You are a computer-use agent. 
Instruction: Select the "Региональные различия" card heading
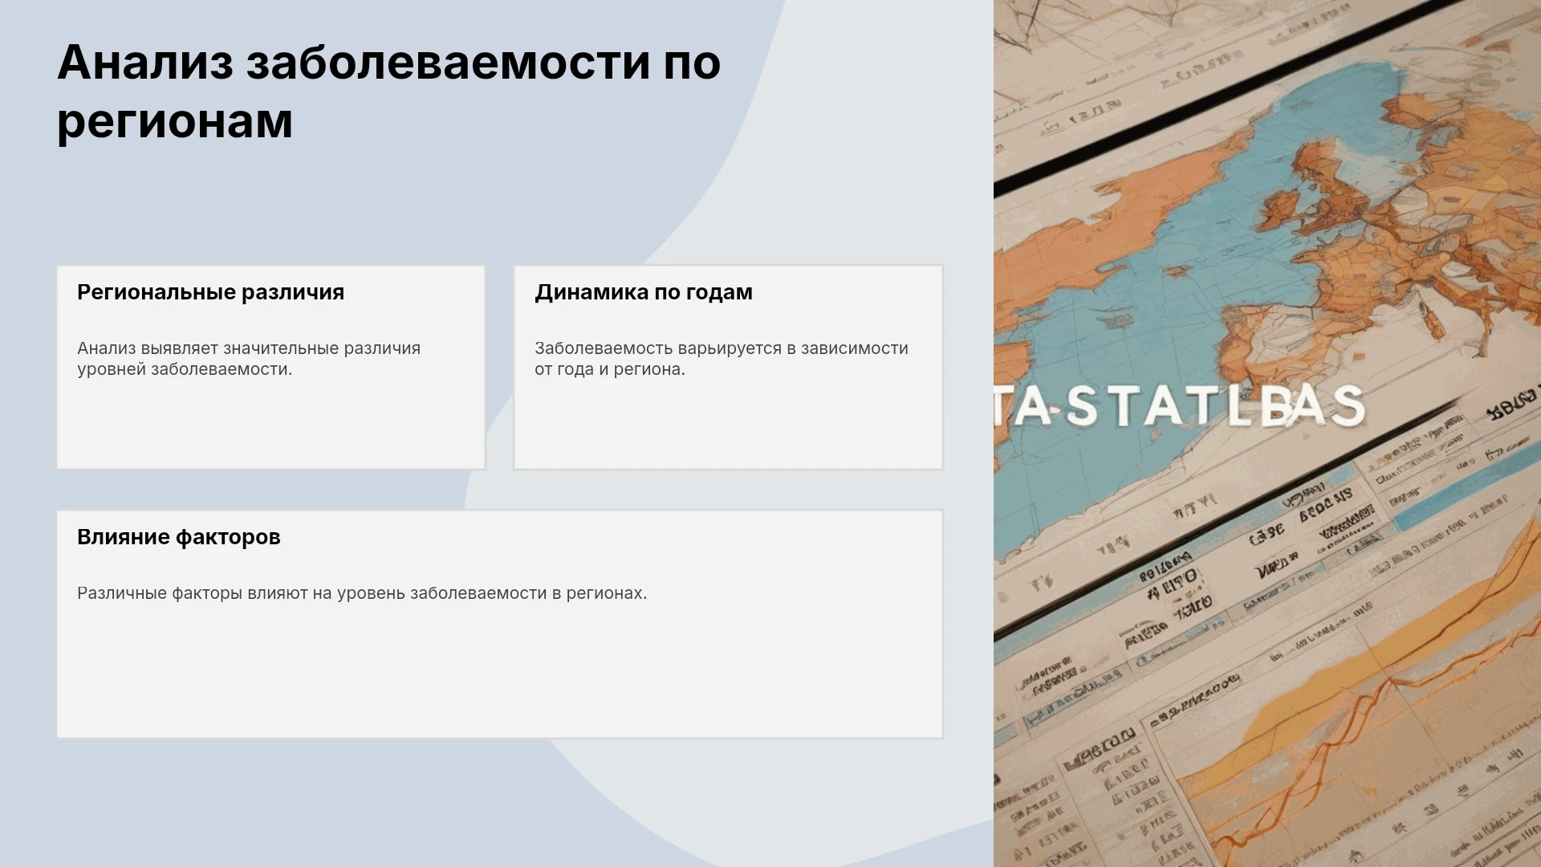[x=210, y=292]
